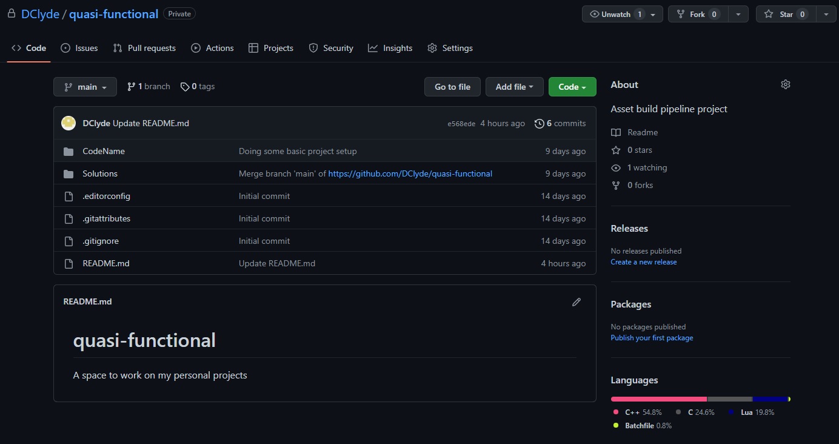Open the Add file dropdown
839x444 pixels.
514,87
